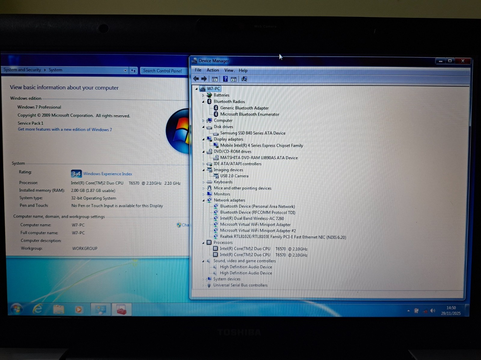Click Windows Experience Index link
Screen dimensions: 481x360
click(x=108, y=174)
